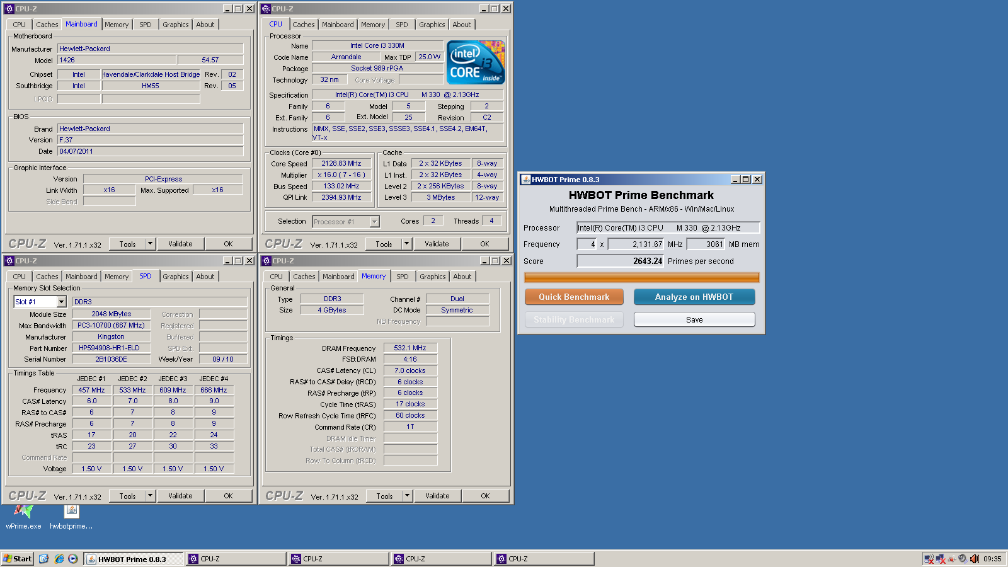Click the title bar icon of the CPU tab CPU-Z window
Image resolution: width=1008 pixels, height=567 pixels.
tap(266, 9)
